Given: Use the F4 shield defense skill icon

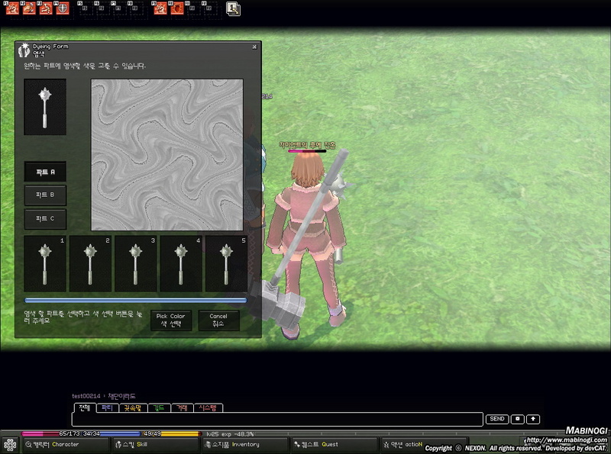Looking at the screenshot, I should 63,8.
